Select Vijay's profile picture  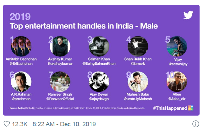177,46
